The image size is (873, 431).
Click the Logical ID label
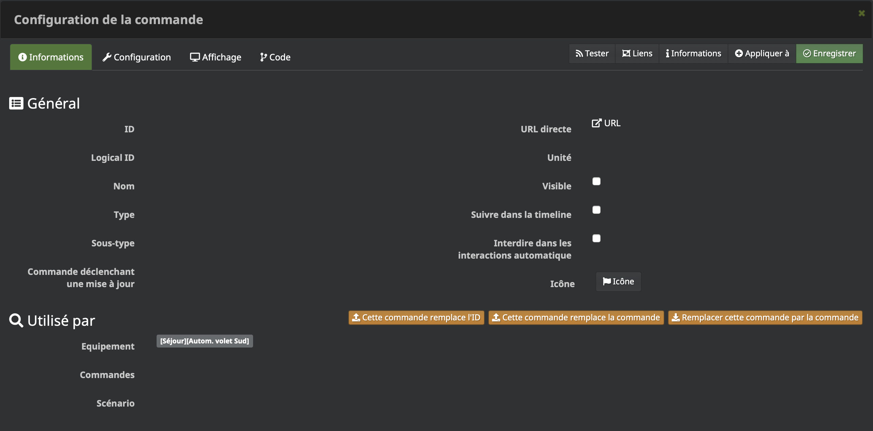113,158
